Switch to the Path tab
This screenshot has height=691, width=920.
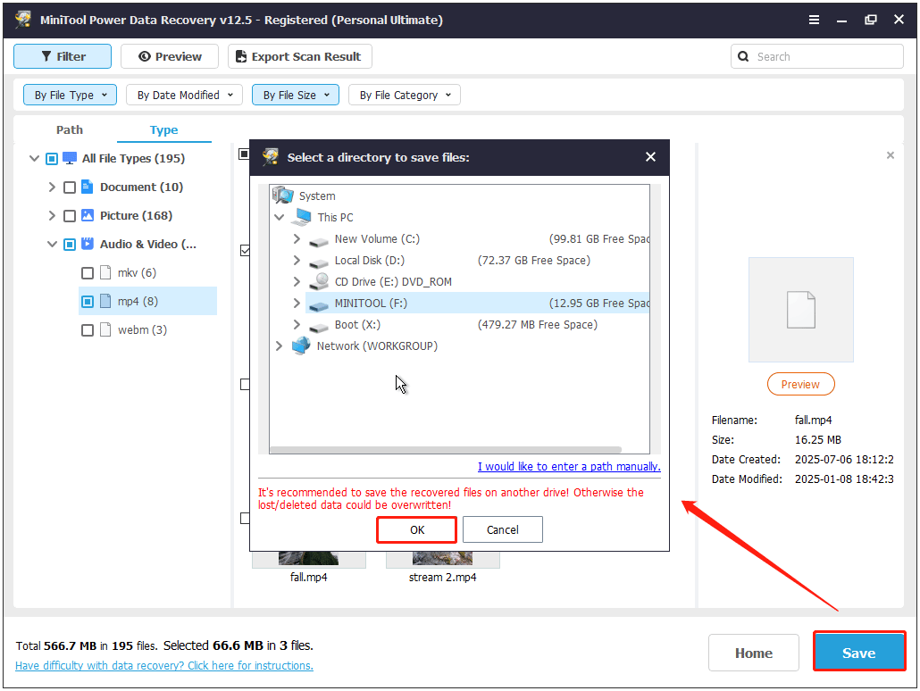click(x=70, y=129)
